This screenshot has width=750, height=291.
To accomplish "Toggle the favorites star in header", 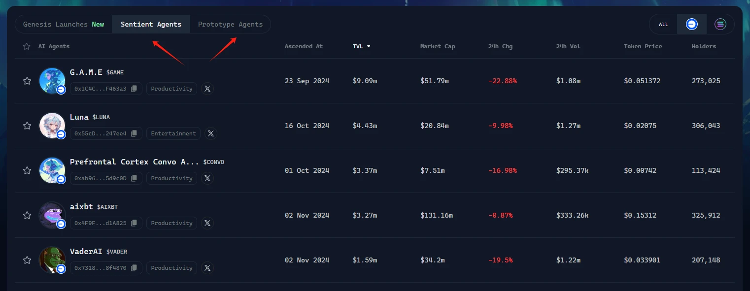I will pos(27,46).
